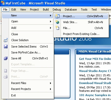This screenshot has width=111, height=100.
Task: Choose Open in the File menu
Action: click(28, 21)
